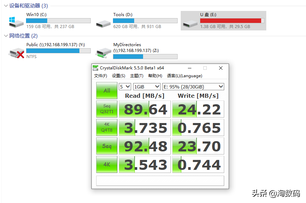The height and width of the screenshot is (203, 306).
Task: Open the Win10 (C:) drive icon
Action: coord(16,23)
